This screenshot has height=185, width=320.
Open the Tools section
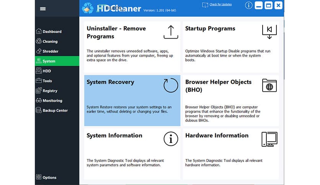pyautogui.click(x=57, y=81)
